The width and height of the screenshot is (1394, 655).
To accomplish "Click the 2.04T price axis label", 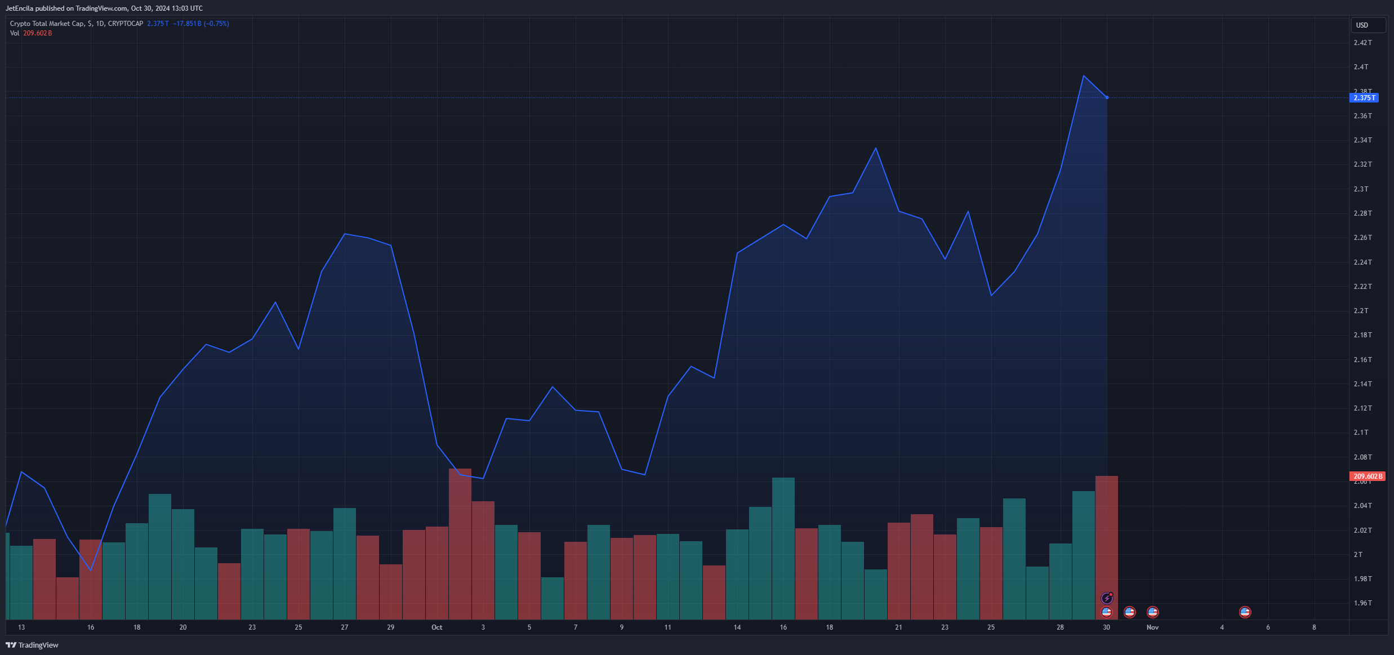I will [1363, 506].
